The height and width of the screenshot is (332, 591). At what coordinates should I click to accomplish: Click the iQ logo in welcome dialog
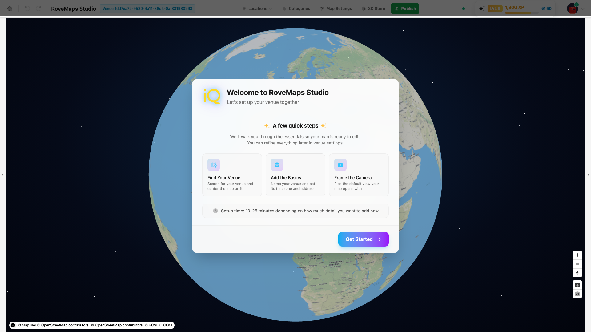point(212,97)
